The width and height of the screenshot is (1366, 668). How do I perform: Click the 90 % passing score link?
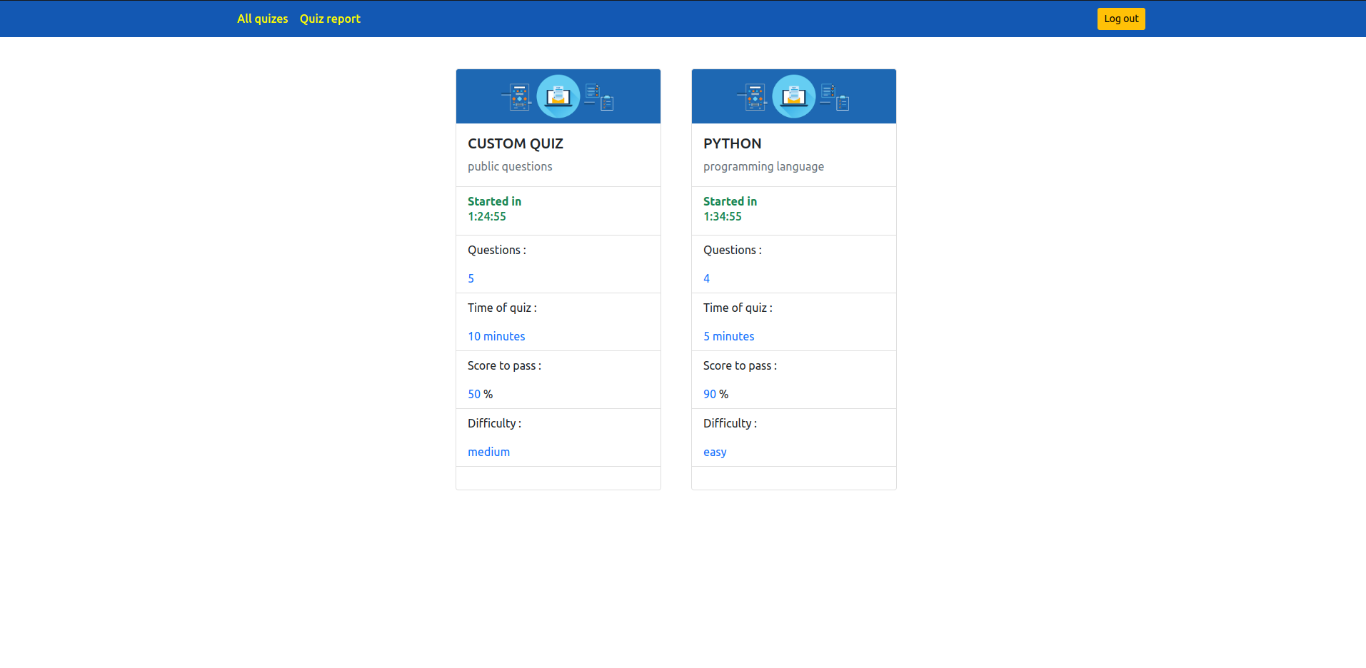point(709,393)
